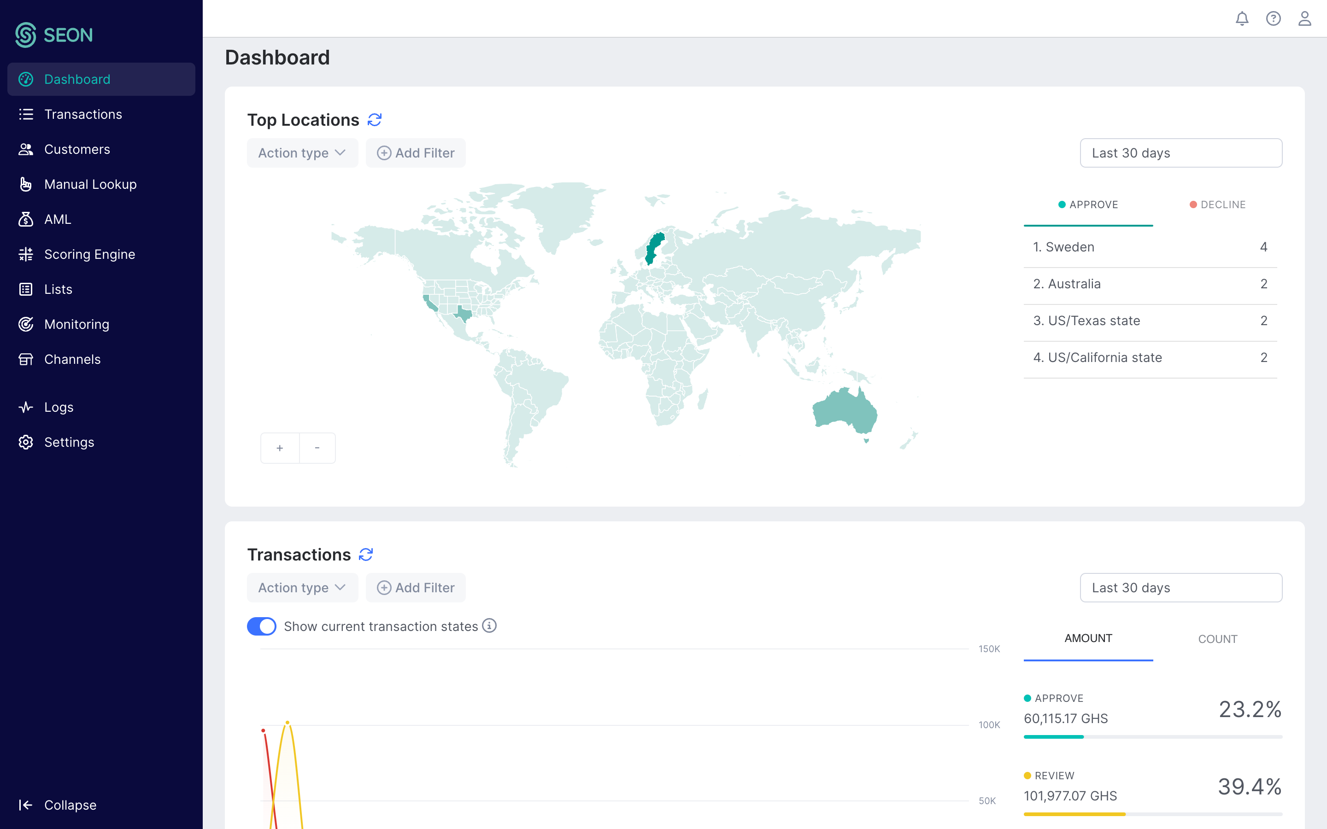Refresh the Top Locations widget
Viewport: 1327px width, 829px height.
pos(375,120)
